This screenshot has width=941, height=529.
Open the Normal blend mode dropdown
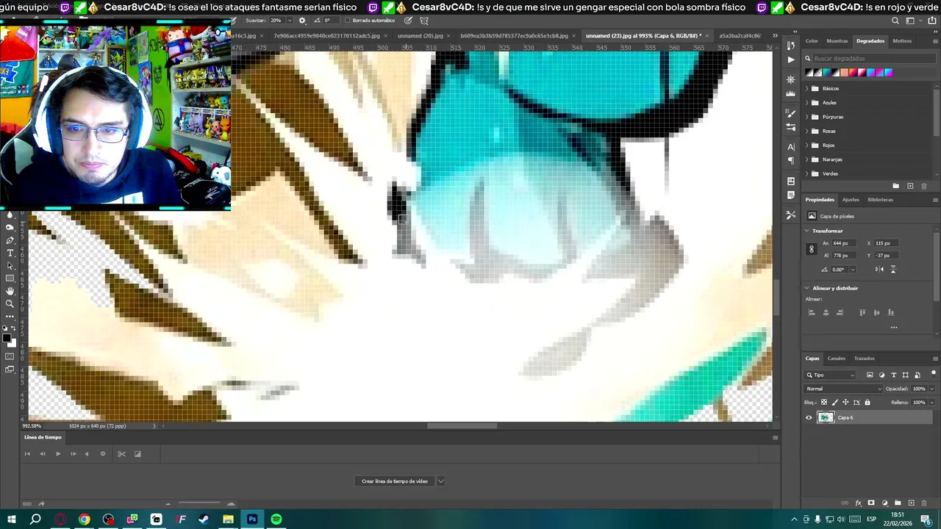(x=842, y=389)
